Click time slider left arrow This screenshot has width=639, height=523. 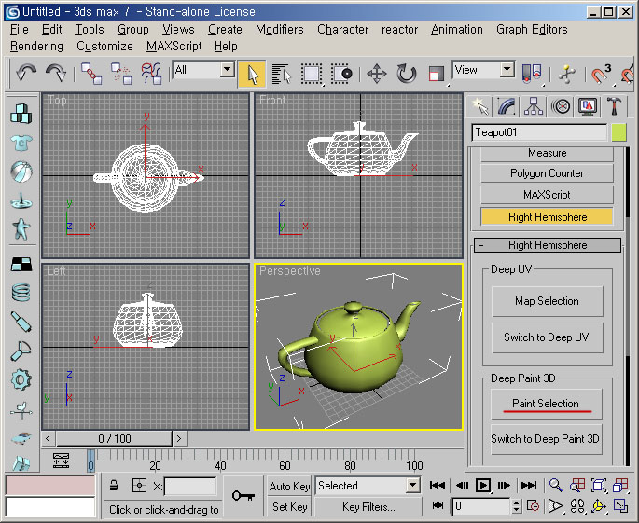(x=49, y=439)
